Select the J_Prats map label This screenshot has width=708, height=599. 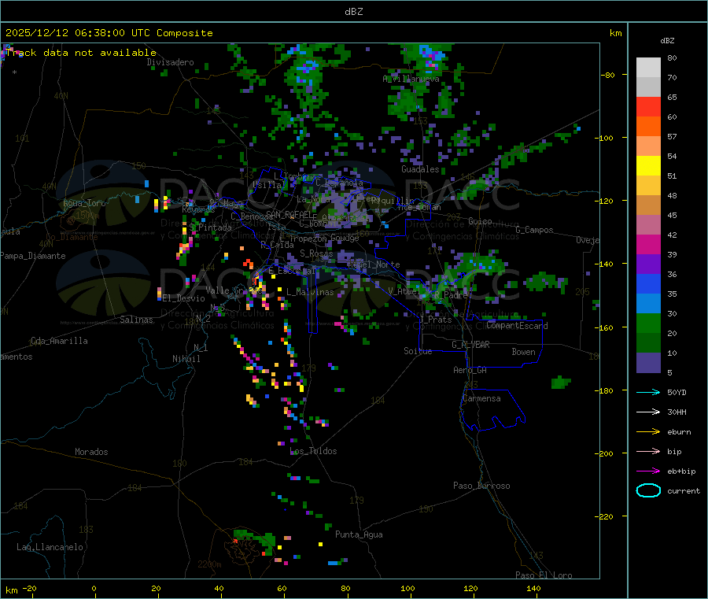click(x=436, y=320)
